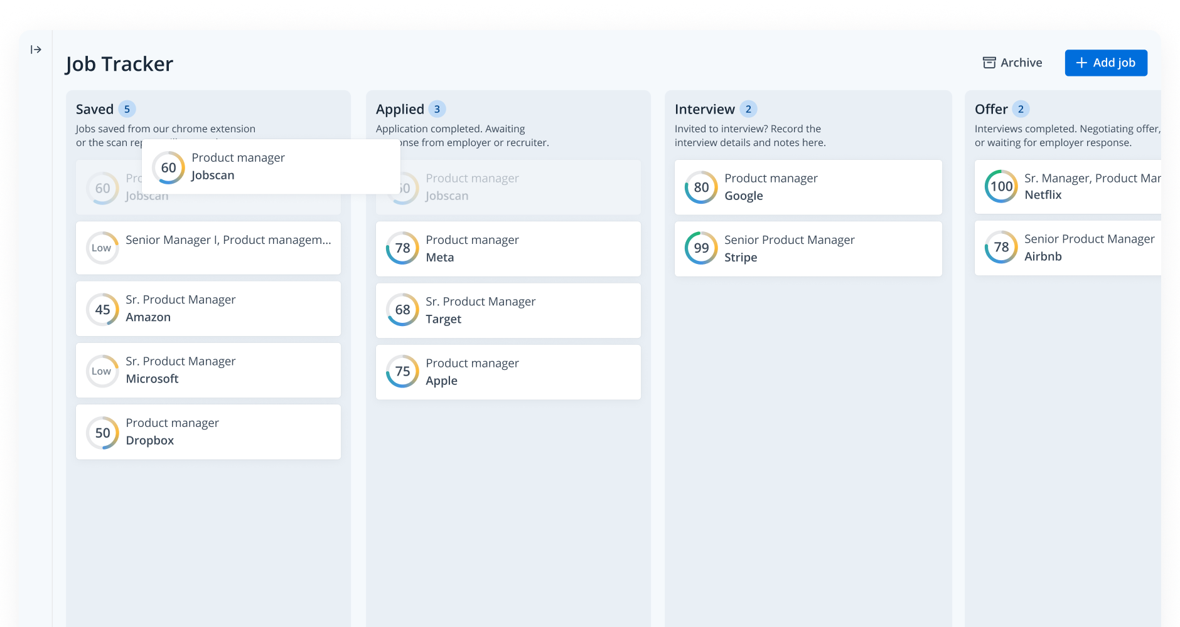This screenshot has width=1180, height=627.
Task: Click the 45 score ring for Amazon
Action: pos(102,310)
